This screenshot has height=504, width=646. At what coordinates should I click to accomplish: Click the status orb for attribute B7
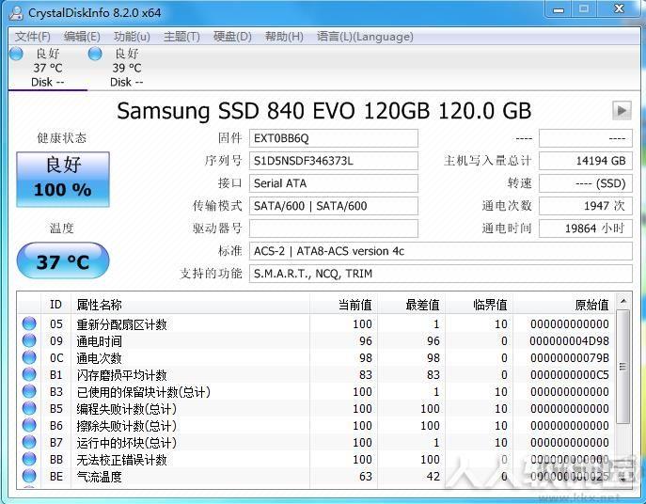29,442
